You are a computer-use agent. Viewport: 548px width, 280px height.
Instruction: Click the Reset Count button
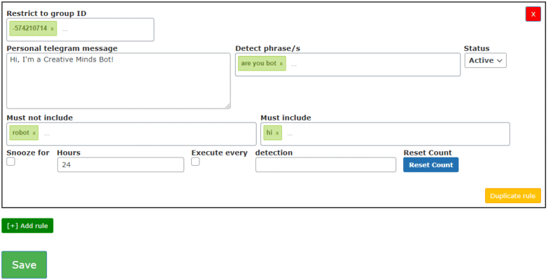point(430,164)
